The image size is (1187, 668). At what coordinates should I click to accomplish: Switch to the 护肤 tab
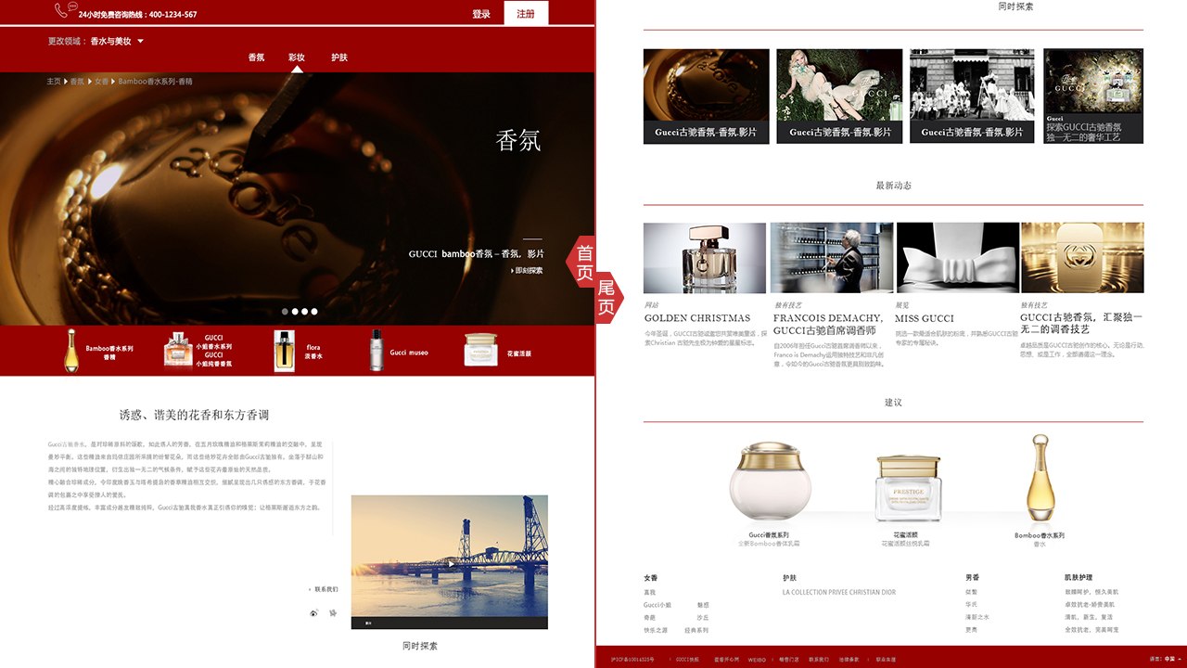pos(339,58)
